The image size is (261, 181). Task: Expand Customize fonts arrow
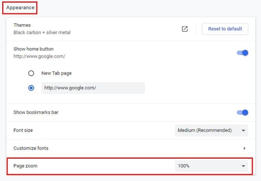click(244, 148)
